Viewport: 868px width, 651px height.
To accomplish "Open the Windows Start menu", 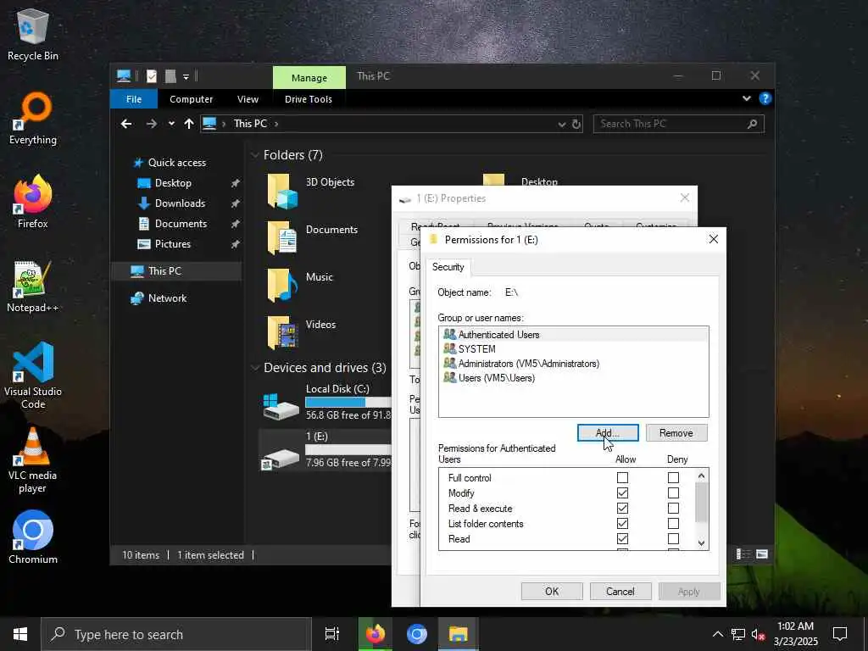I will (20, 634).
